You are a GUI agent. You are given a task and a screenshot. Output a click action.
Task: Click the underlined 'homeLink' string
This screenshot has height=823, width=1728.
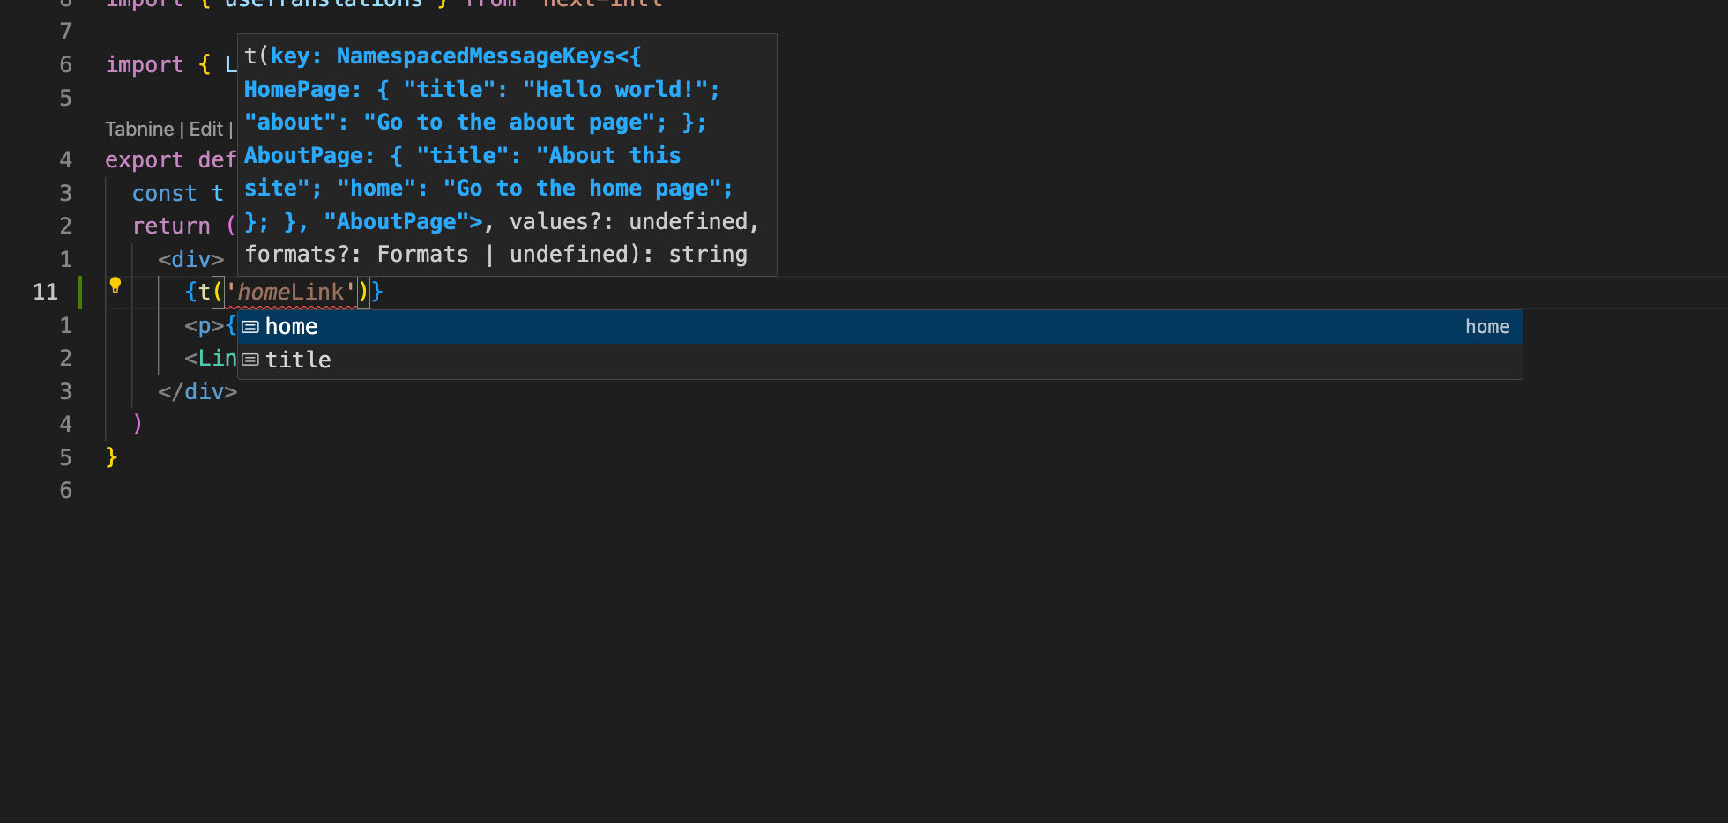coord(291,292)
